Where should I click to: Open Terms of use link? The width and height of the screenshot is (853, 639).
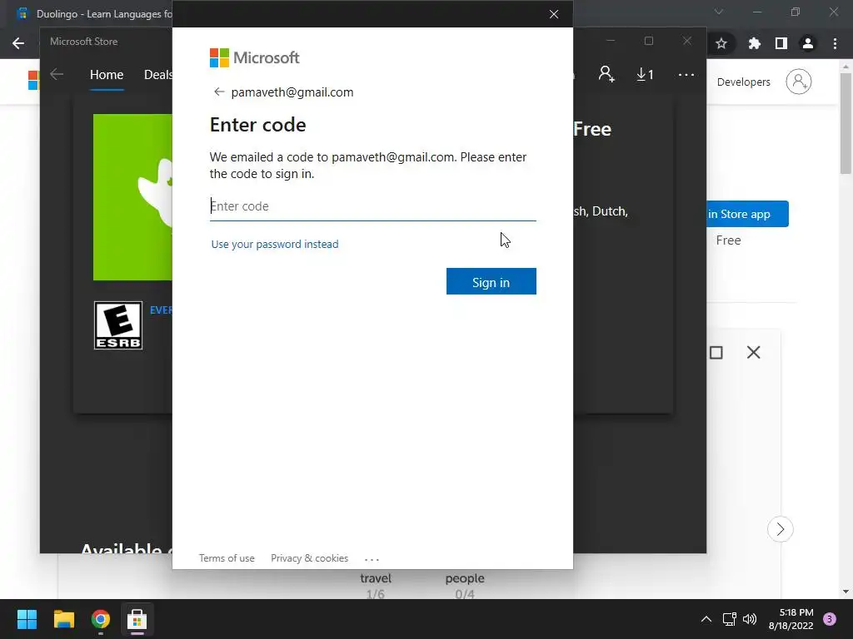pyautogui.click(x=227, y=558)
